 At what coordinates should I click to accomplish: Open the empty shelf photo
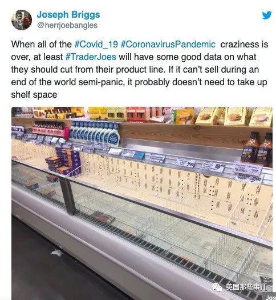click(x=142, y=203)
